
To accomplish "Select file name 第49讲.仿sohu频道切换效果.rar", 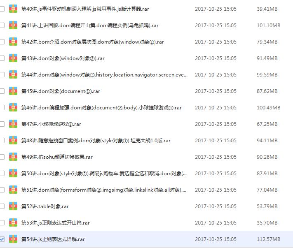I will [x=57, y=157].
